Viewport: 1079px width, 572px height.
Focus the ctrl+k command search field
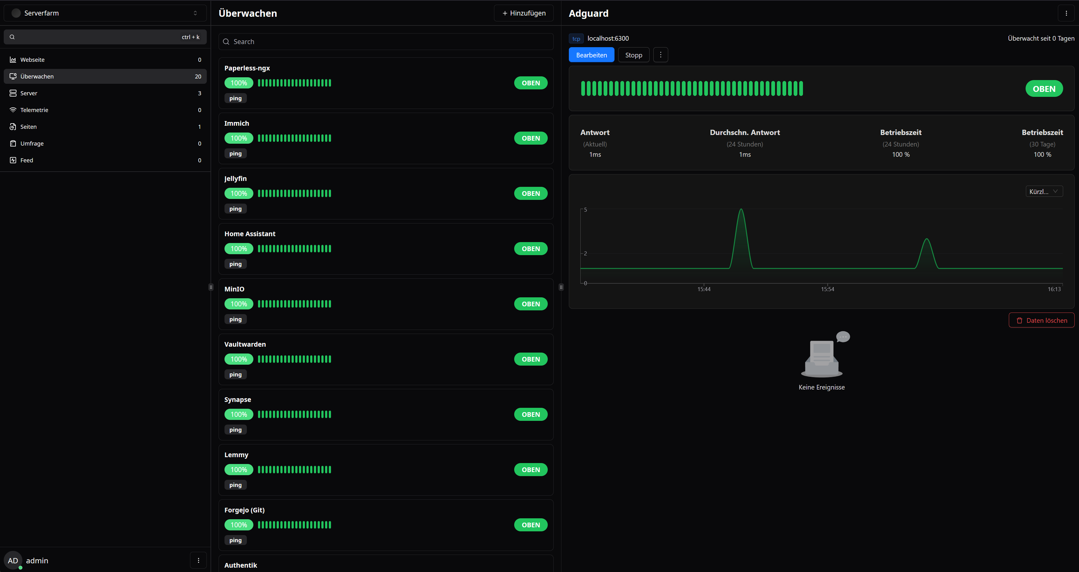click(105, 37)
